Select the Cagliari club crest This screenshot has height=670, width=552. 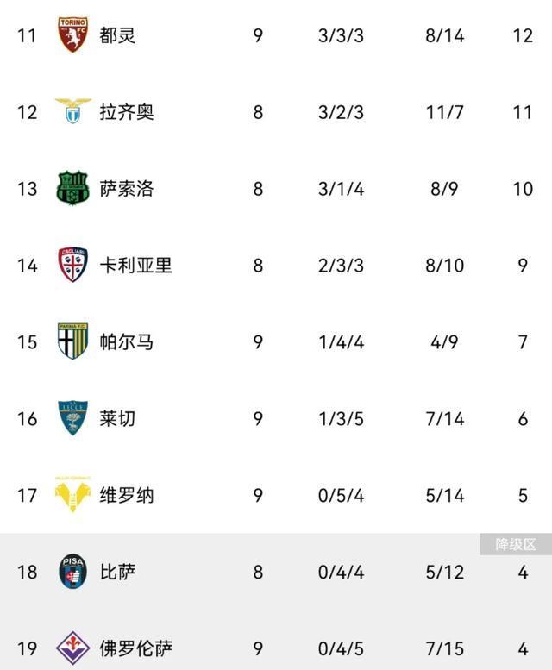(x=72, y=265)
